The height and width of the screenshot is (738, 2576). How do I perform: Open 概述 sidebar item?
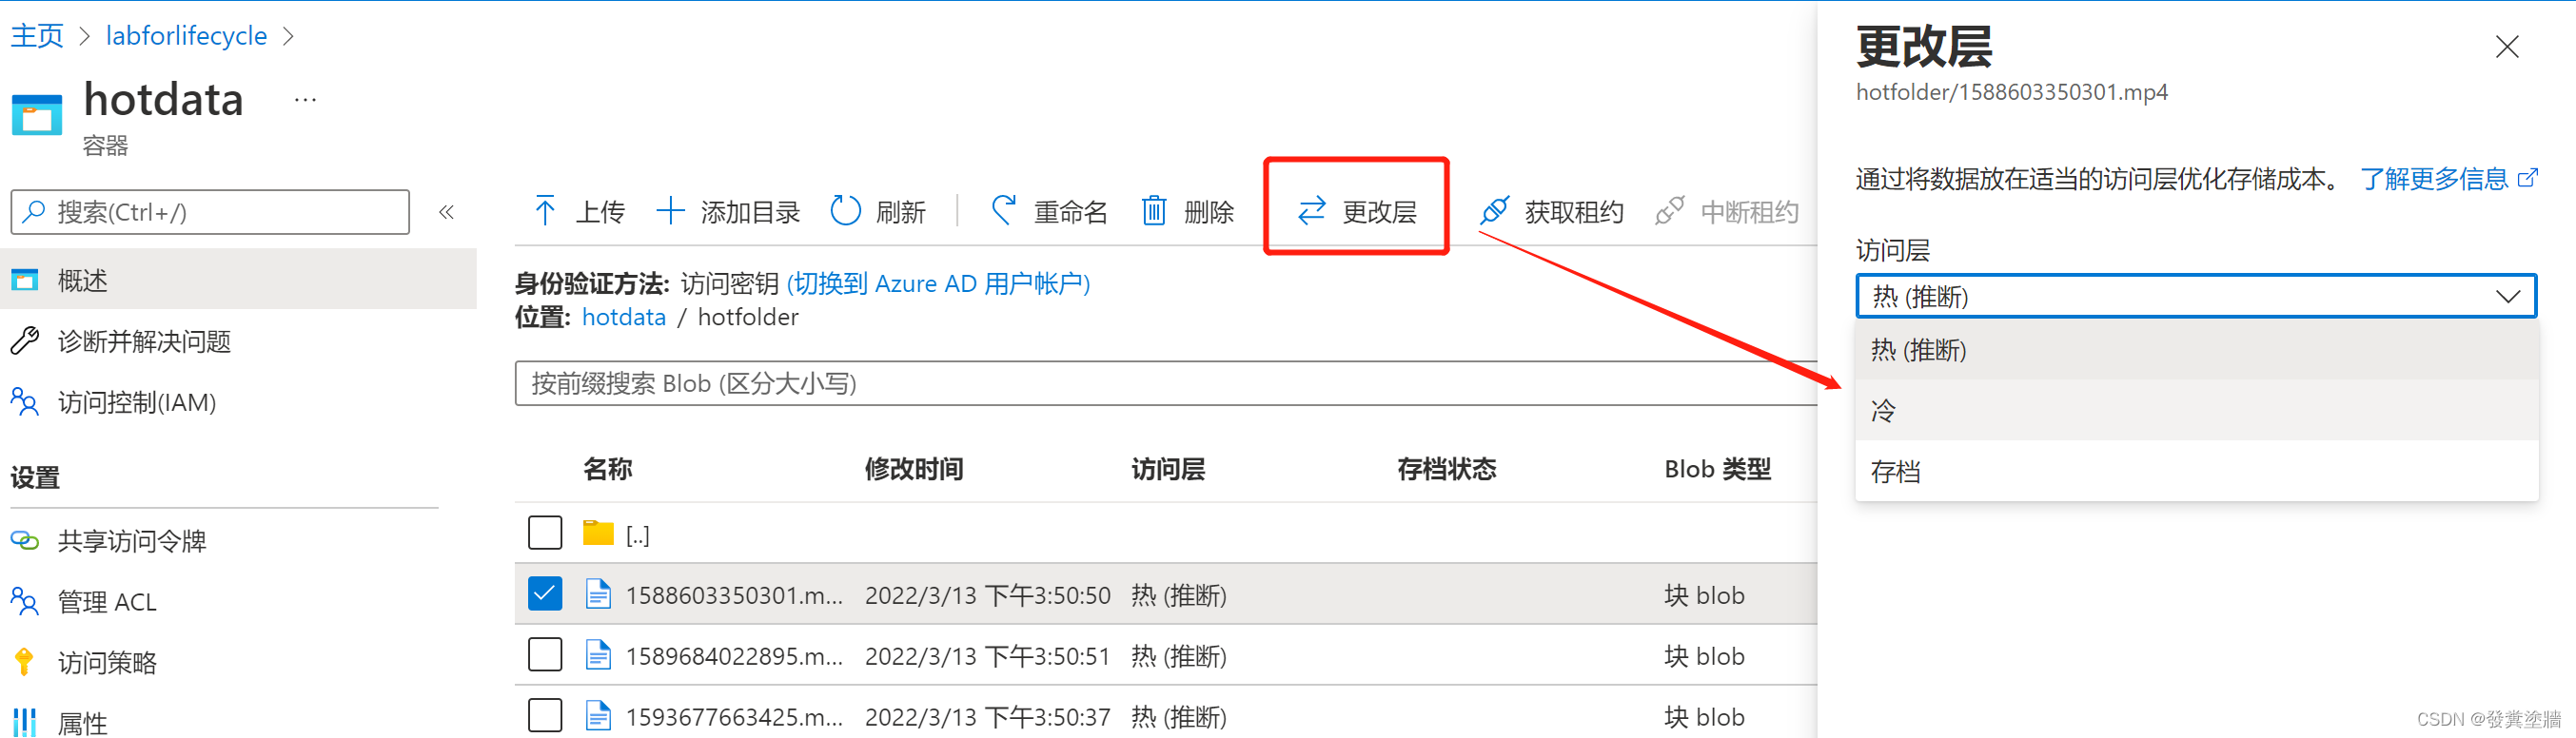[x=238, y=280]
